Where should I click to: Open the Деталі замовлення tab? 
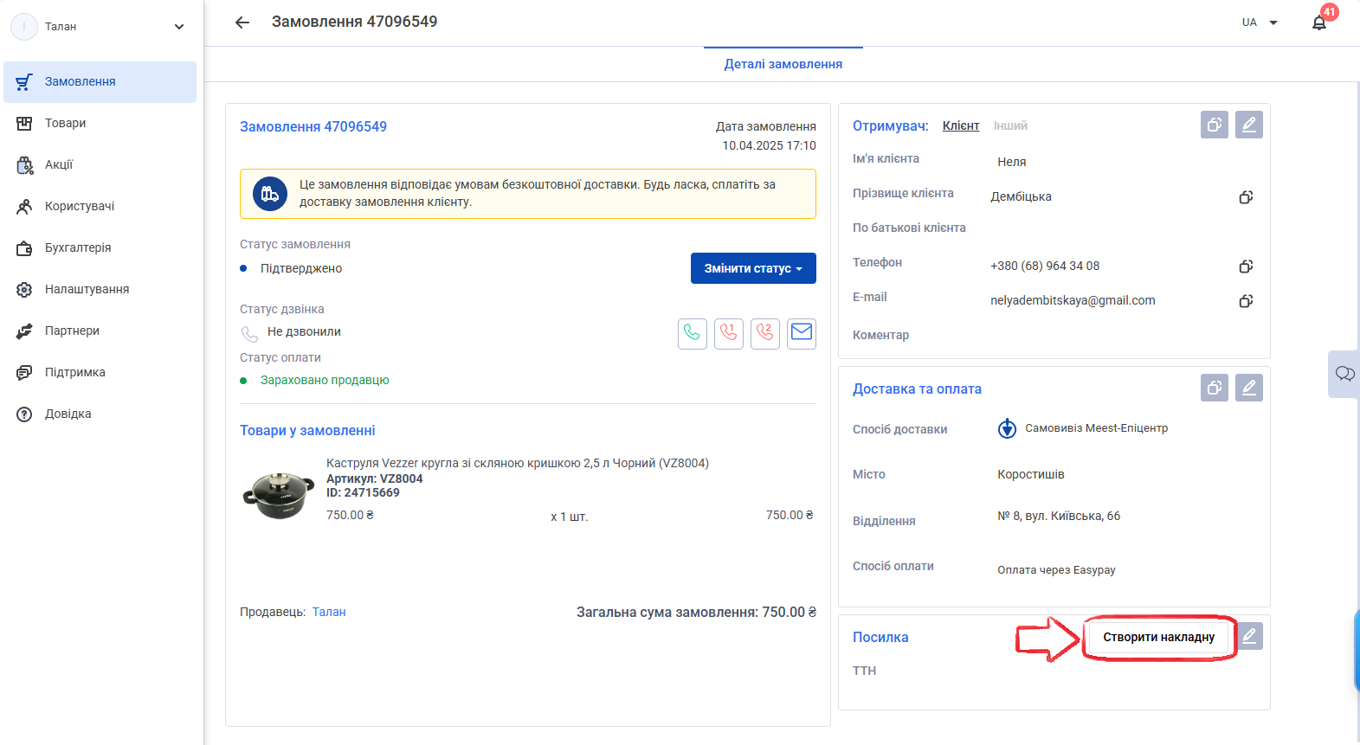pos(783,64)
